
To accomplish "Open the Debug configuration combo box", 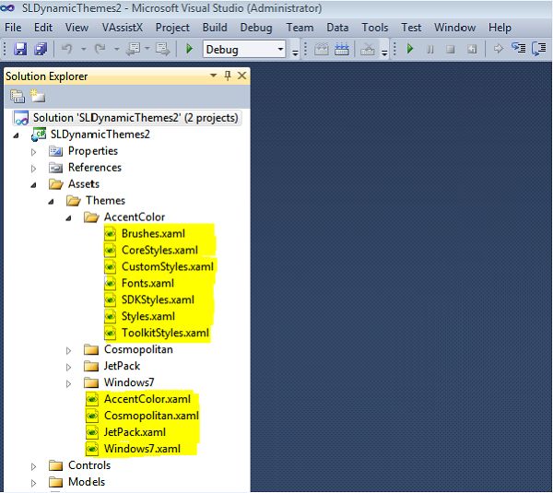I will [244, 49].
